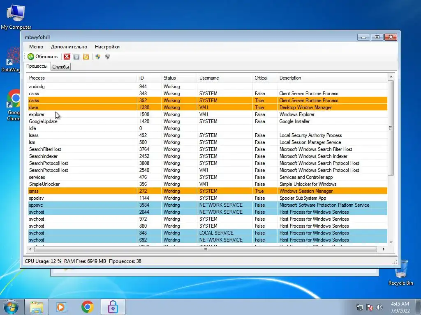Click the gray shield toolbar icon
Viewport: 421px width, 315px height.
pyautogui.click(x=107, y=57)
